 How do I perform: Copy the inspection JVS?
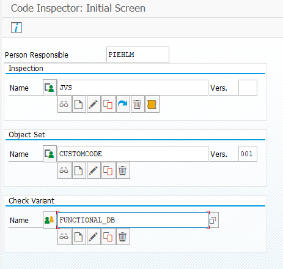click(x=108, y=104)
